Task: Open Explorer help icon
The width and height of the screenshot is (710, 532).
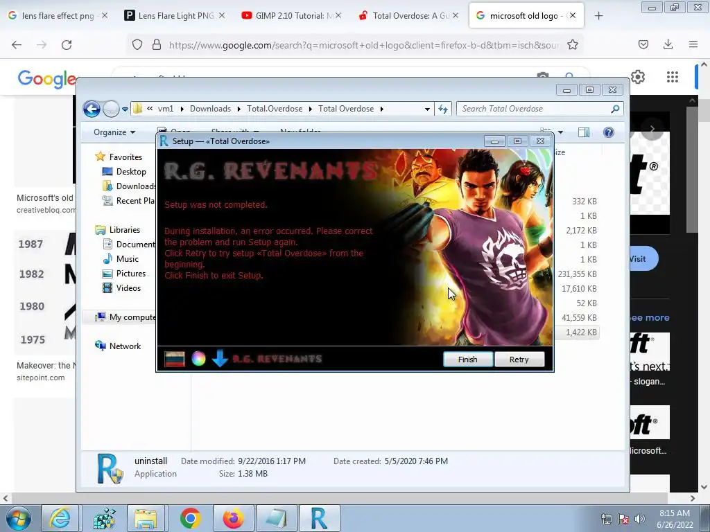Action: pos(609,132)
